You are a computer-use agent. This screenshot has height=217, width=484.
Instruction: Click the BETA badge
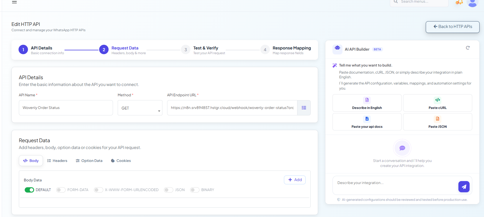click(377, 49)
